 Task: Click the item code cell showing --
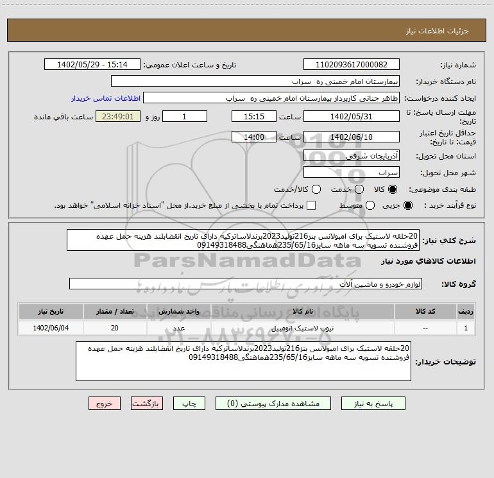425,328
